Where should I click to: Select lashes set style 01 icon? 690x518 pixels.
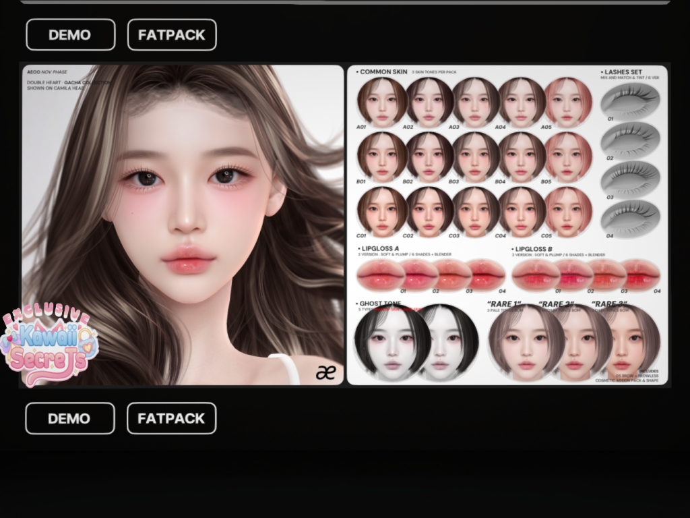point(630,100)
